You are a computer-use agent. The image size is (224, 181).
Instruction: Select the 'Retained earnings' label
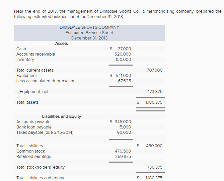(33, 157)
